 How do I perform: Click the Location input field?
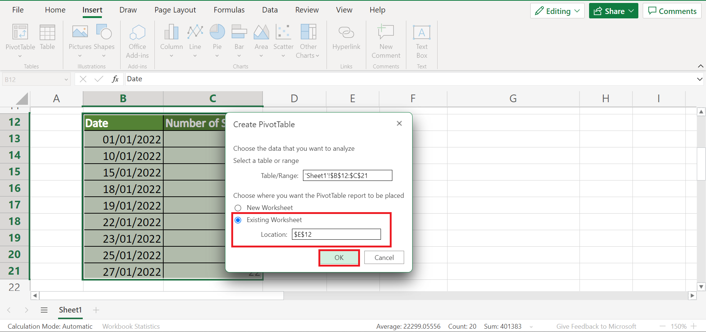[x=336, y=235]
